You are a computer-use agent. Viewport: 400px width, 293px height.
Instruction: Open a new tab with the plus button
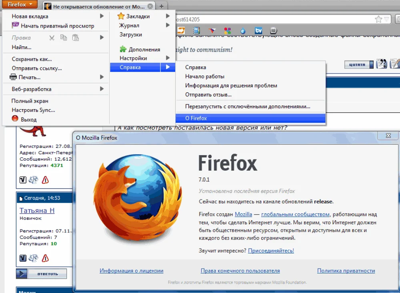point(161,6)
